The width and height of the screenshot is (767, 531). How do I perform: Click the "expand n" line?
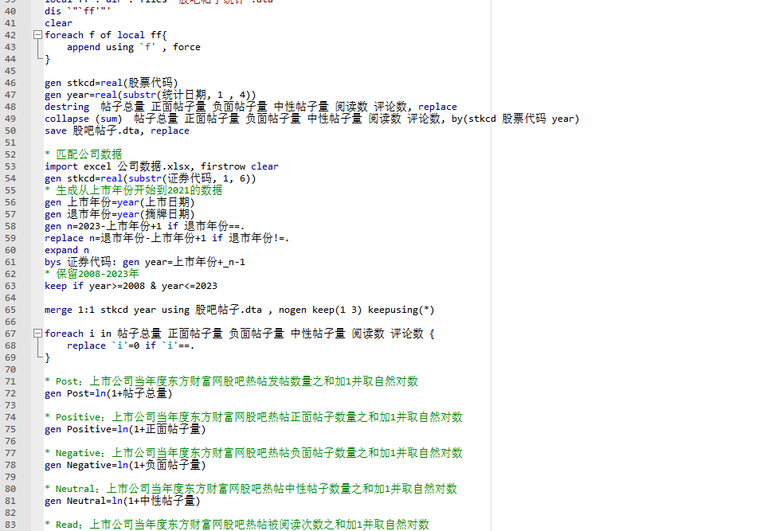[67, 250]
